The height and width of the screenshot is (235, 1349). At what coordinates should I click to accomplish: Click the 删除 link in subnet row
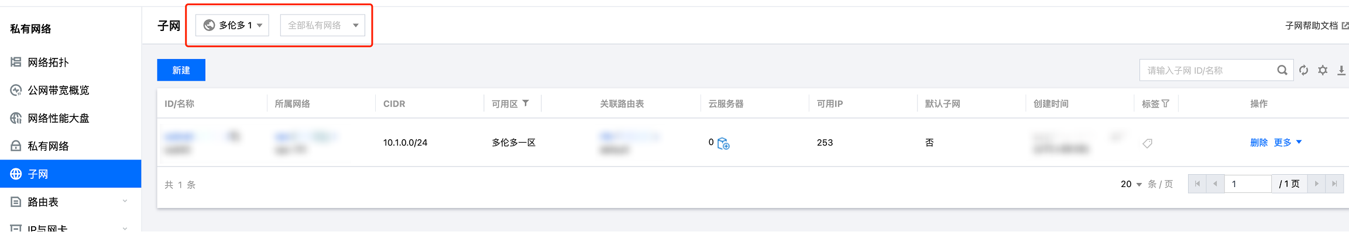pyautogui.click(x=1258, y=143)
